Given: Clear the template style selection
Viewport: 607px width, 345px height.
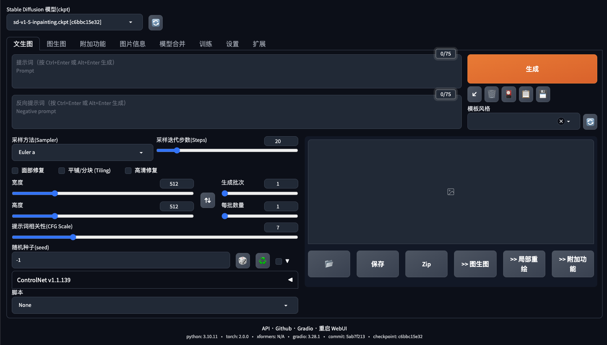Looking at the screenshot, I should (x=561, y=121).
